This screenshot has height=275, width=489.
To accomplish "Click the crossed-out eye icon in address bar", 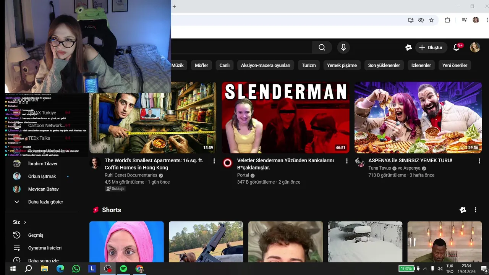I will pos(421,20).
